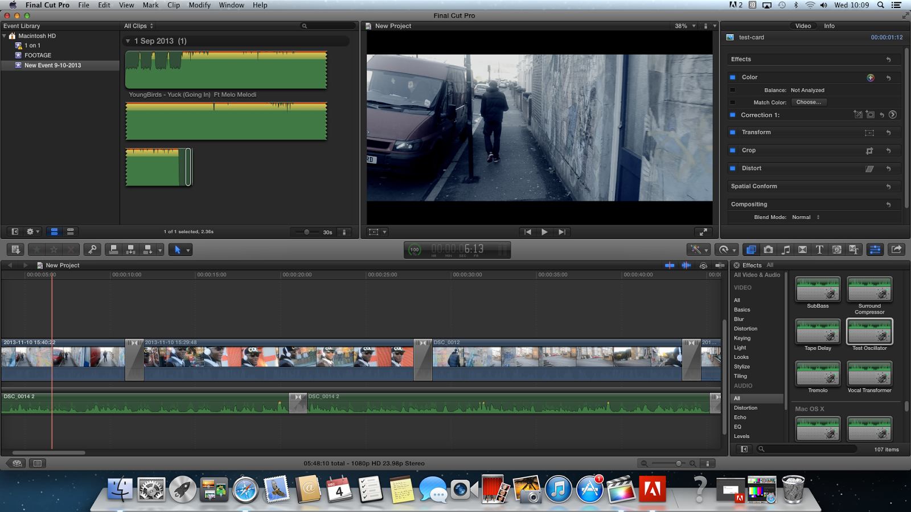Select the Keying effects category
Image resolution: width=911 pixels, height=512 pixels.
(x=742, y=338)
